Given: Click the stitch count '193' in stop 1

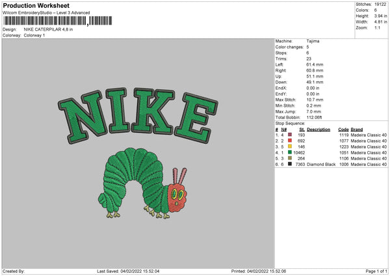Looking at the screenshot, I should pos(301,135).
